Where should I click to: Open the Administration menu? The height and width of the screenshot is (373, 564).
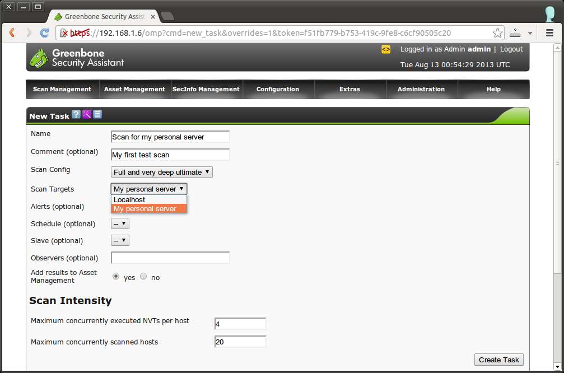[x=421, y=89]
